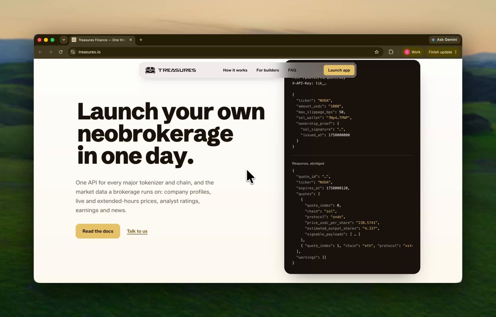Click the browser forward arrow

(50, 52)
